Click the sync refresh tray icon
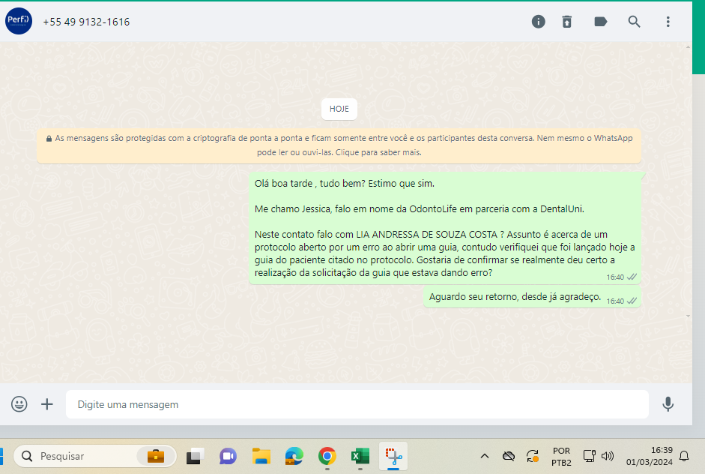 coord(533,456)
